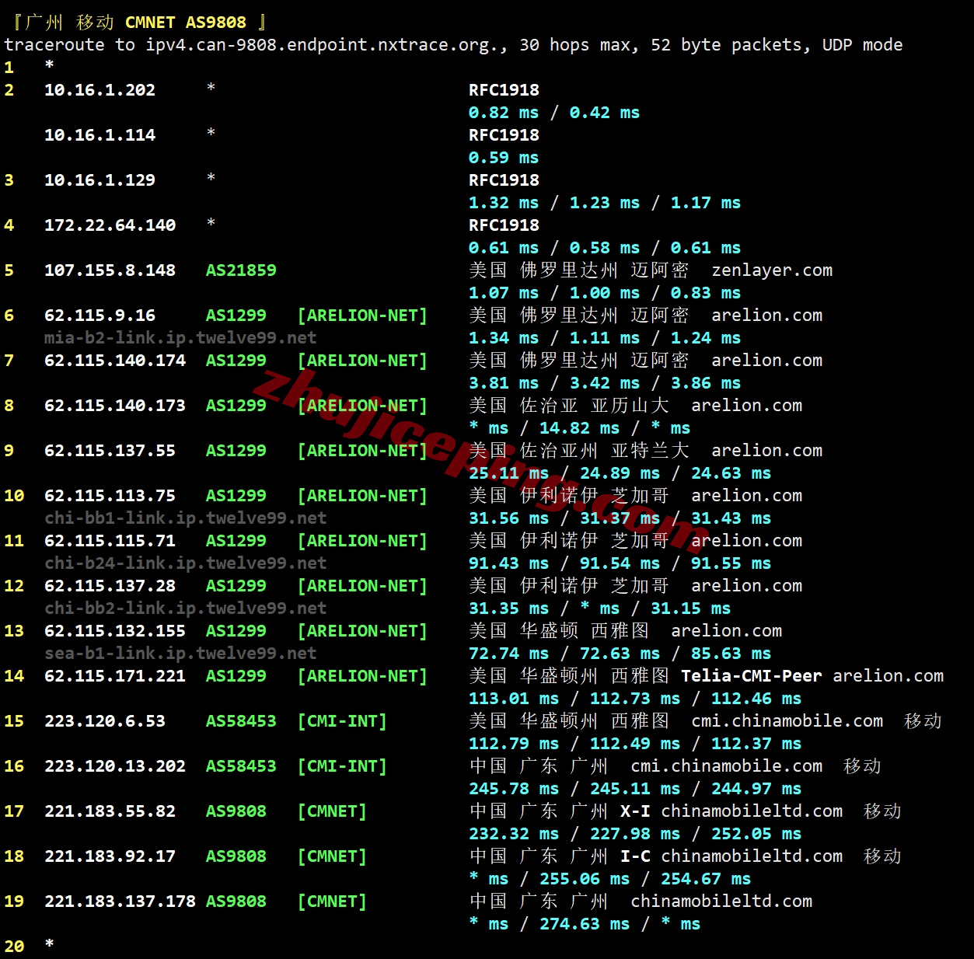Click the IP address 62.115.137.28
The height and width of the screenshot is (959, 974).
(110, 586)
